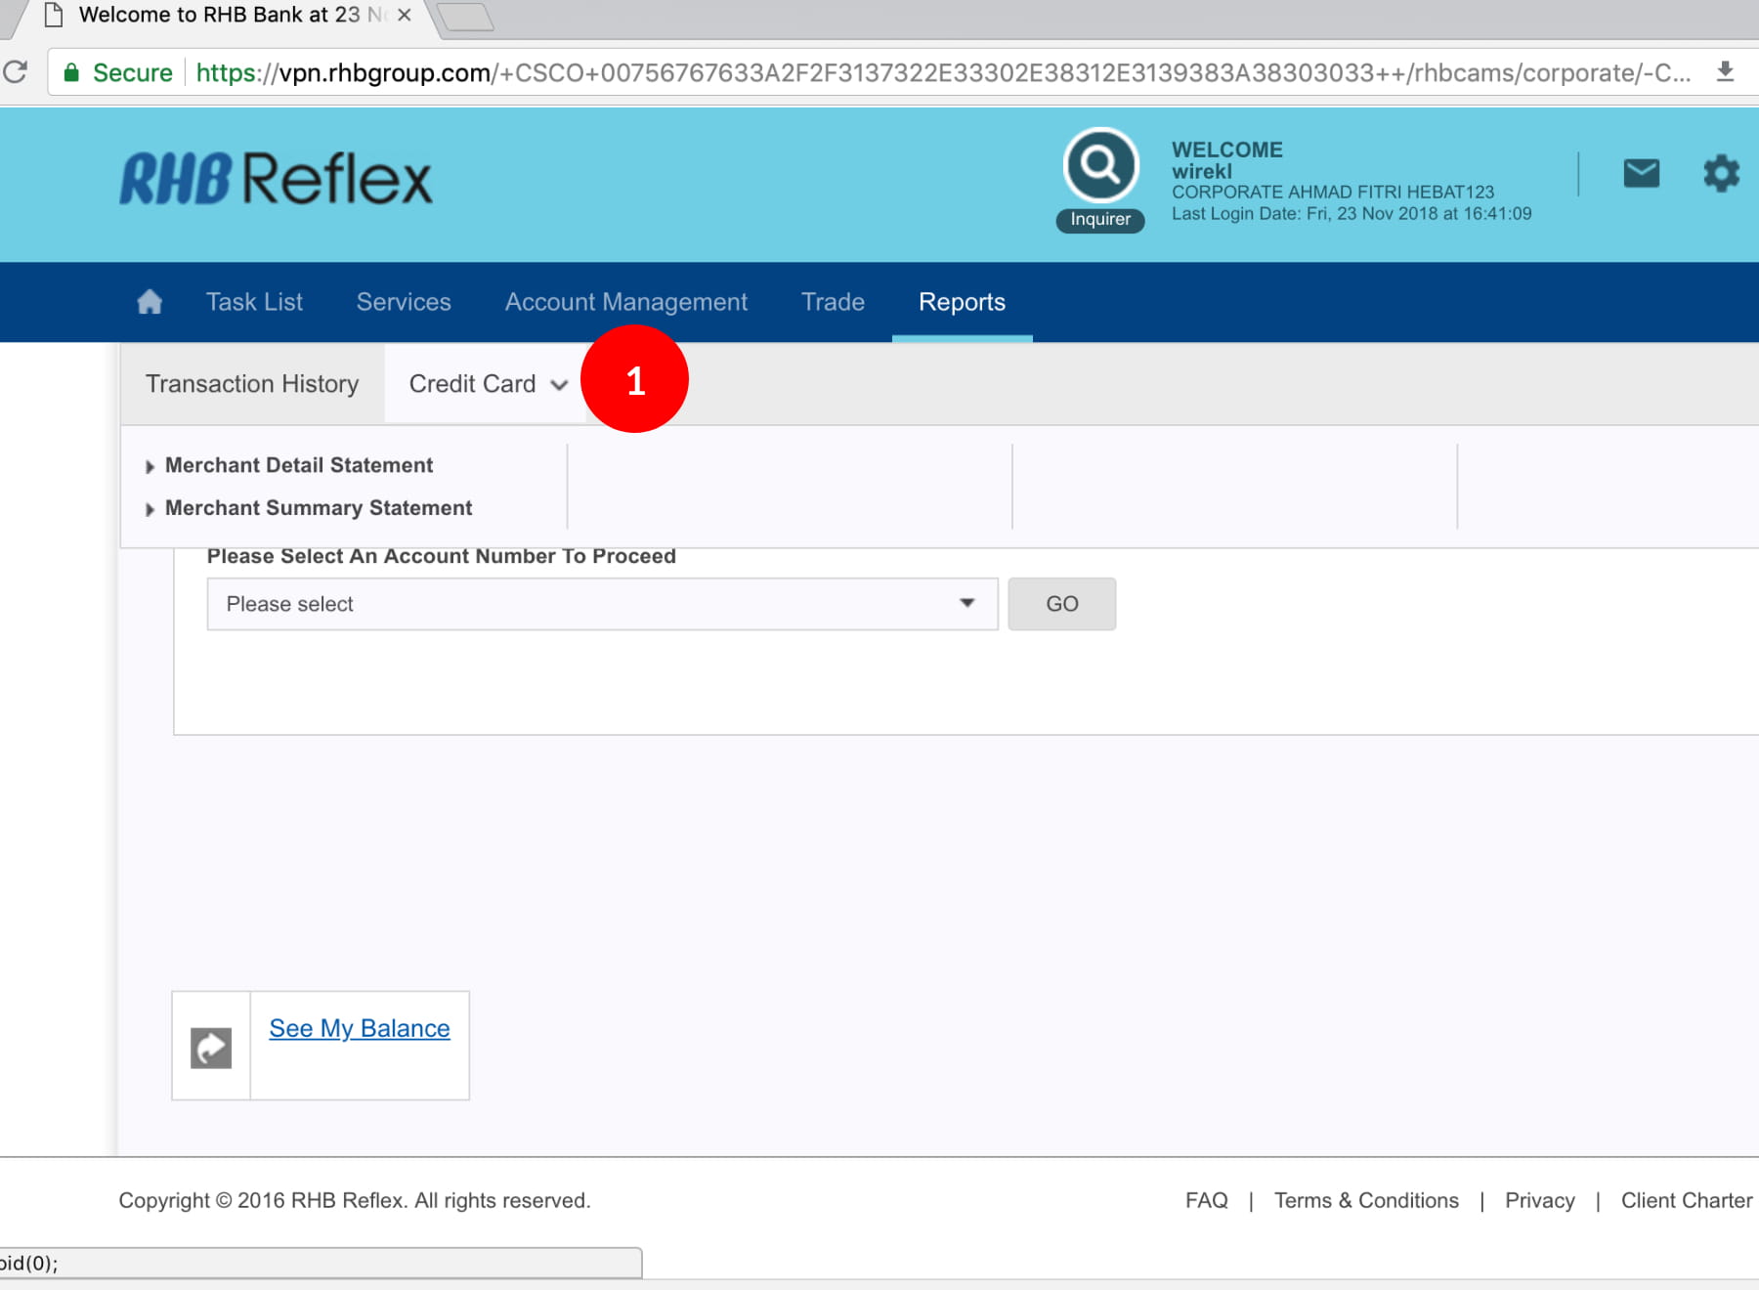The height and width of the screenshot is (1290, 1759).
Task: Click the RHB Reflex logo
Action: 276,179
